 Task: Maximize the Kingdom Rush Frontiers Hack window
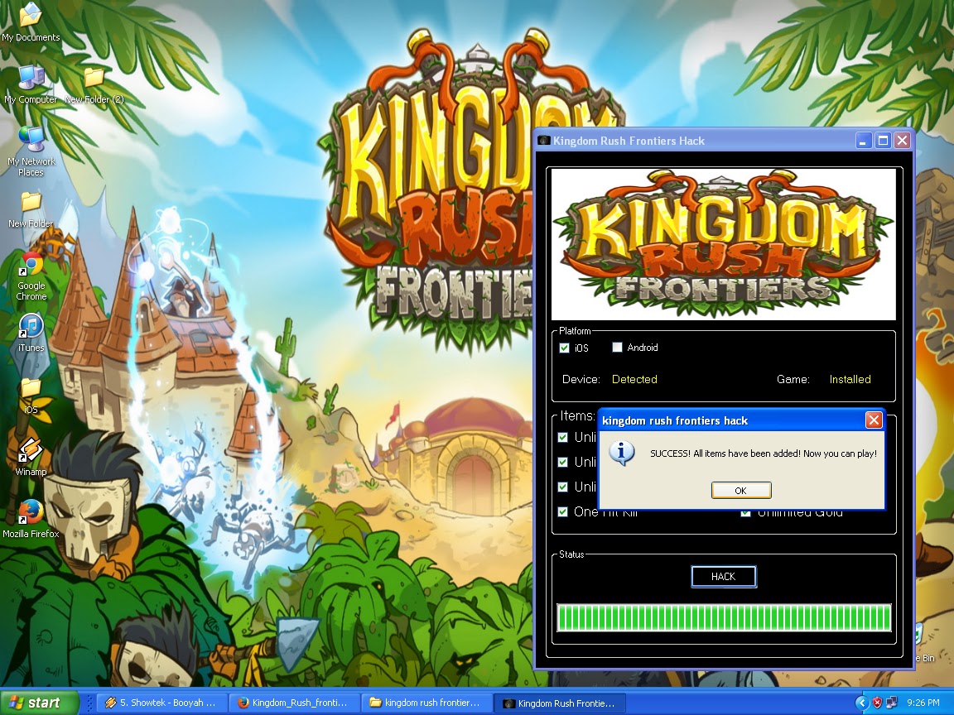coord(883,141)
